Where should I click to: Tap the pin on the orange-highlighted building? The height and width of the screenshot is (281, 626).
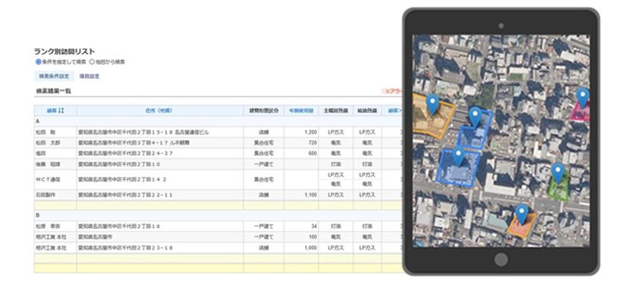click(522, 212)
